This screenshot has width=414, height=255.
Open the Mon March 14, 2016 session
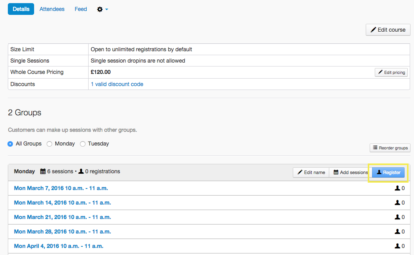(62, 203)
